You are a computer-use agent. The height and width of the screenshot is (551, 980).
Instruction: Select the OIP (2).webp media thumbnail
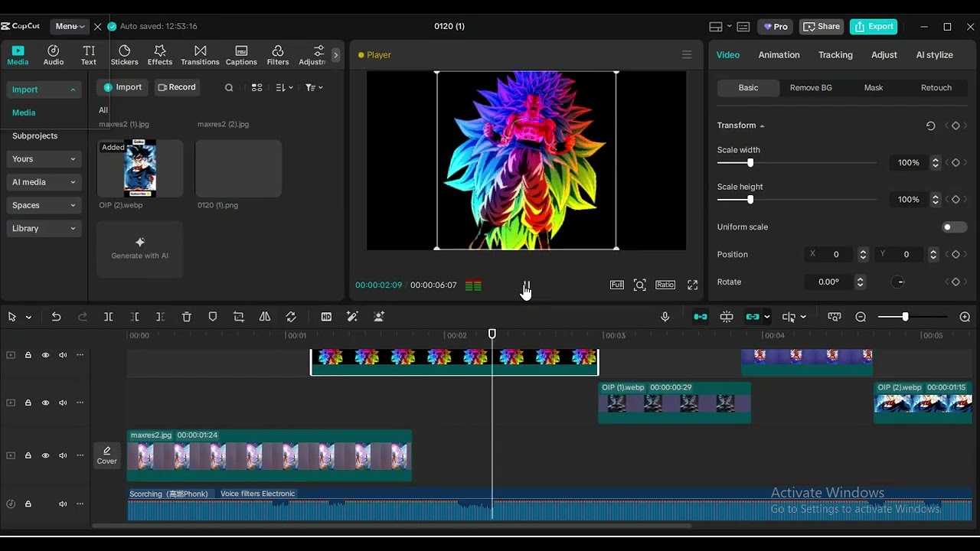pyautogui.click(x=140, y=168)
